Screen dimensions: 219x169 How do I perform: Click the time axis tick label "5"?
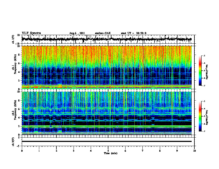[108, 151]
